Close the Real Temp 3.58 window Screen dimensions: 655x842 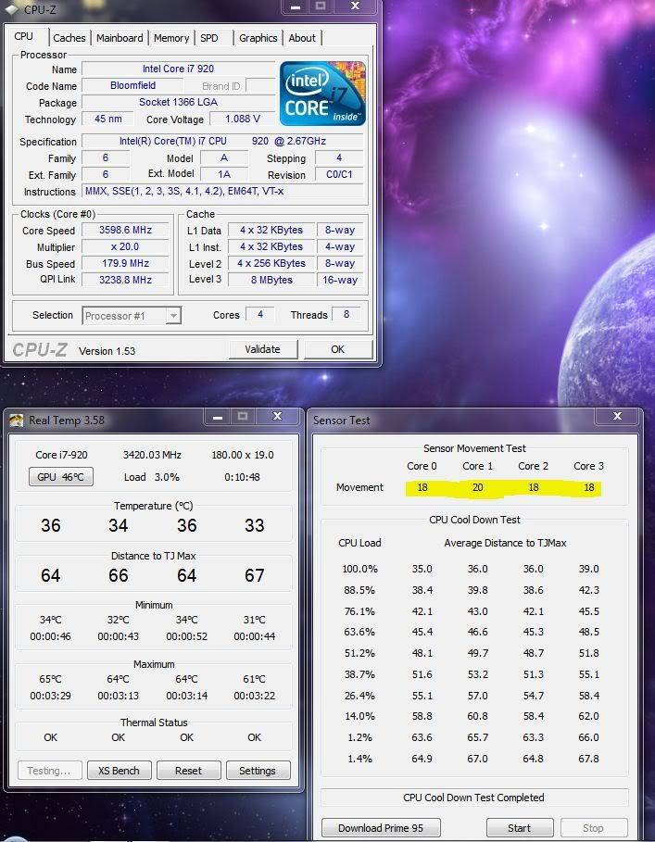point(278,416)
